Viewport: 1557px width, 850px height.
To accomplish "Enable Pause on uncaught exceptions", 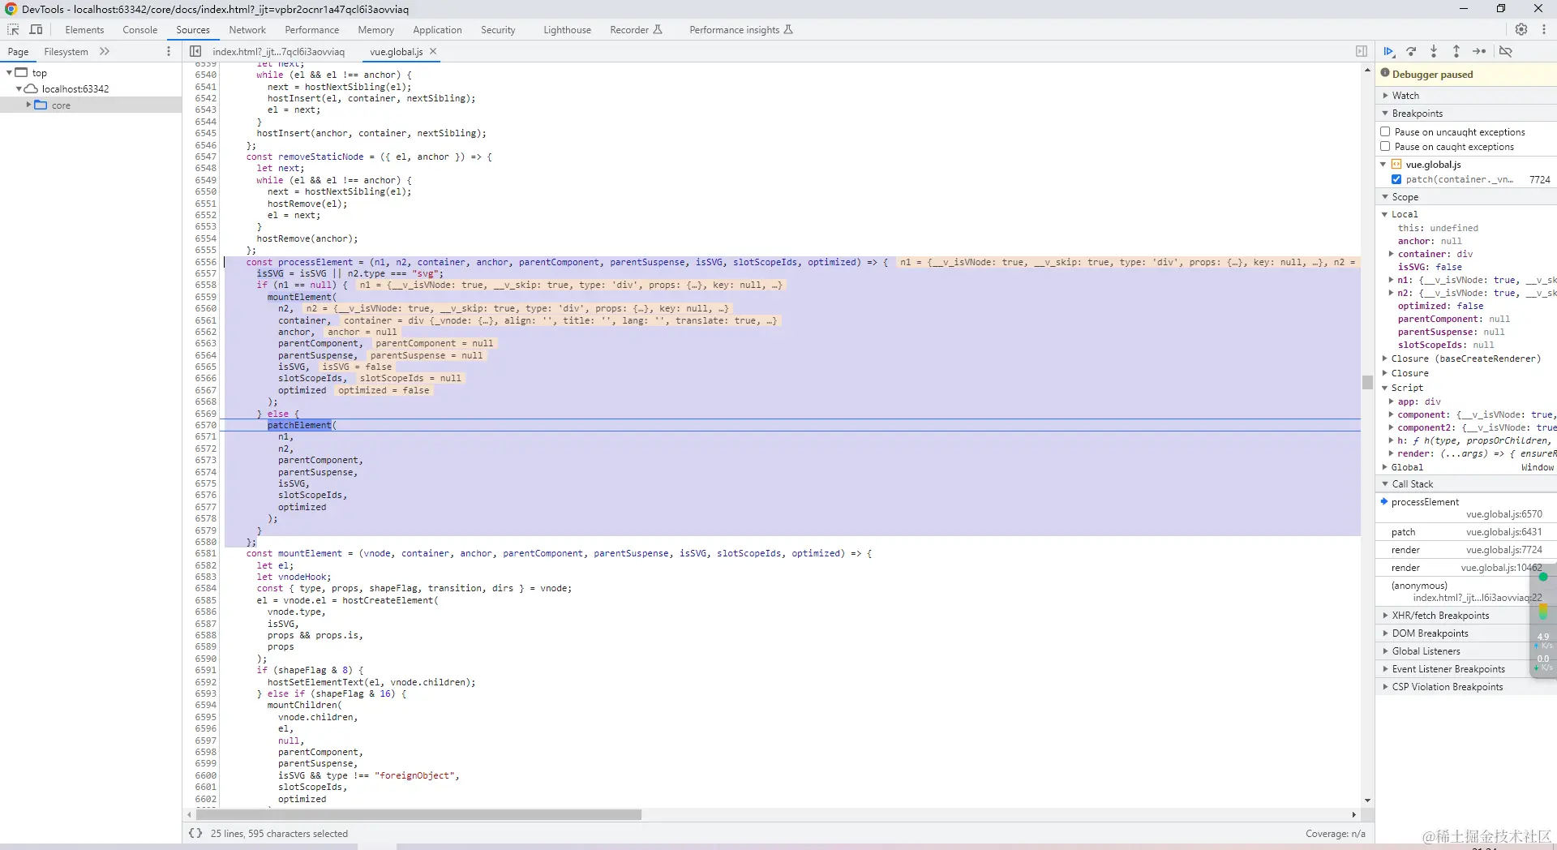I will click(1385, 131).
